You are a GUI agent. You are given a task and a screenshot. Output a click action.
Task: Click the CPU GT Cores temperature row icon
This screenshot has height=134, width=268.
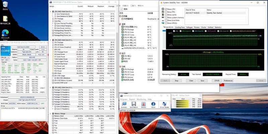pyautogui.click(x=122, y=35)
